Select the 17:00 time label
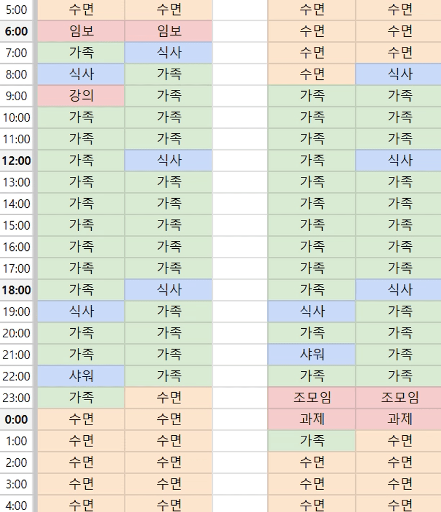The height and width of the screenshot is (512, 441). pos(17,269)
